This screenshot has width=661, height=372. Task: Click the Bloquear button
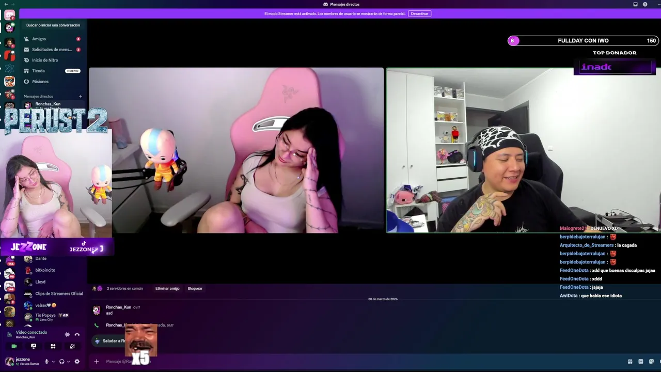195,288
